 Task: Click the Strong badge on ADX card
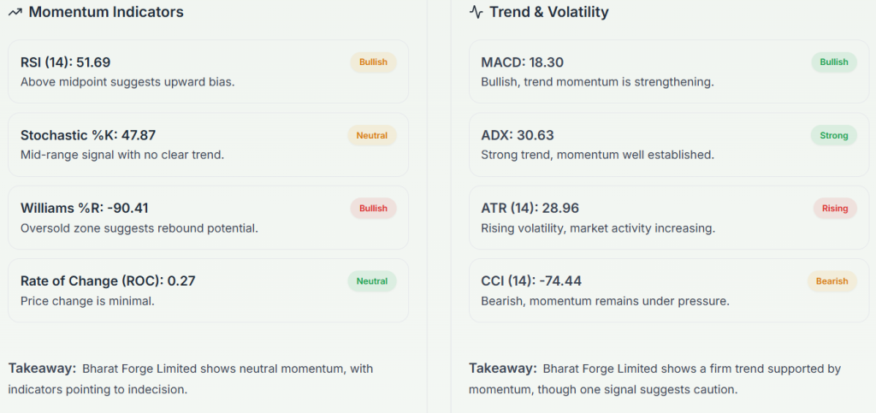pos(834,136)
